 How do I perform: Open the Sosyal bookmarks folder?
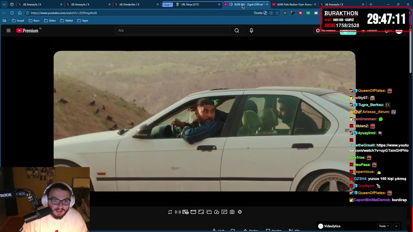18,21
